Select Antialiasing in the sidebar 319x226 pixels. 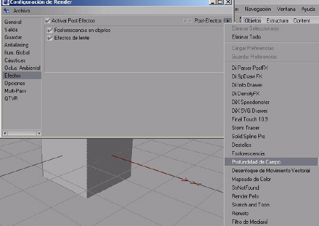pyautogui.click(x=16, y=45)
